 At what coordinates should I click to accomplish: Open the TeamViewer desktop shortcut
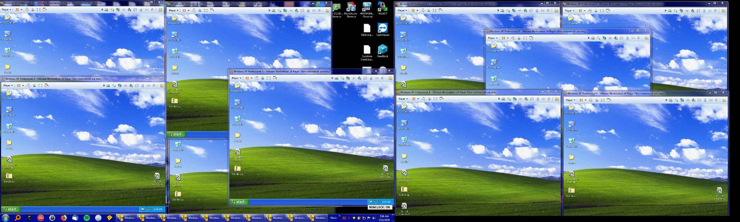pyautogui.click(x=382, y=29)
